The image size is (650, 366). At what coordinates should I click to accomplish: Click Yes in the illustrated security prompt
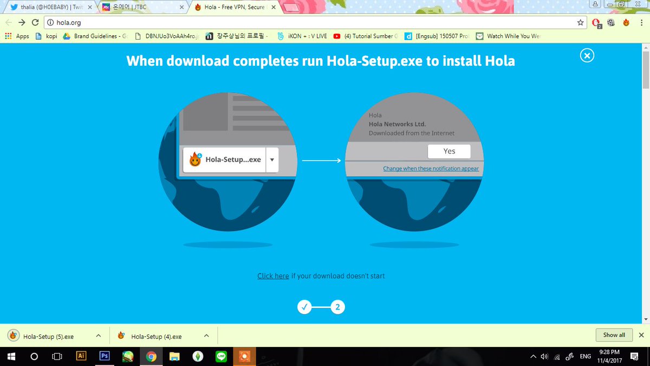449,151
